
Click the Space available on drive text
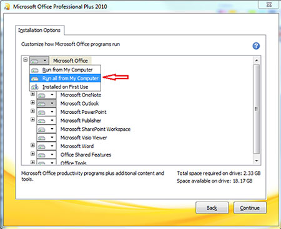[215, 181]
